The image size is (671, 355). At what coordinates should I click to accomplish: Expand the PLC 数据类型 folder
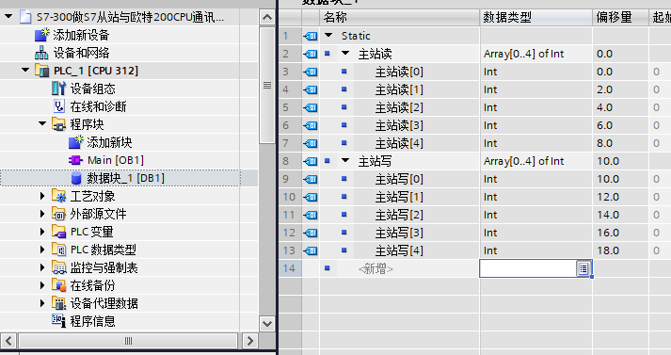point(42,250)
